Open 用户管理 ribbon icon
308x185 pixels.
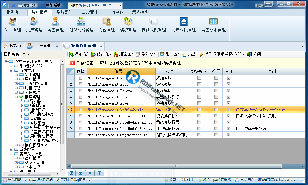click(34, 24)
